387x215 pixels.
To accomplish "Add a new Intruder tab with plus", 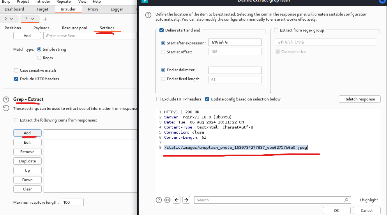I will [45, 19].
